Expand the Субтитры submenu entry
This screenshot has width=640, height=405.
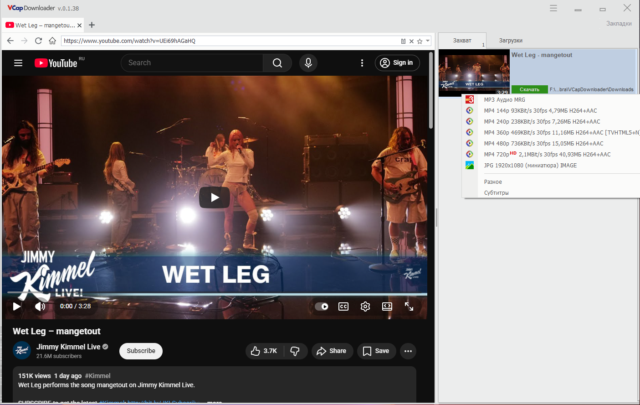tap(496, 193)
